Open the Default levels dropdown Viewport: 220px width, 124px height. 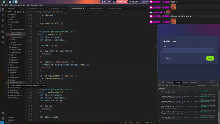click(x=202, y=85)
